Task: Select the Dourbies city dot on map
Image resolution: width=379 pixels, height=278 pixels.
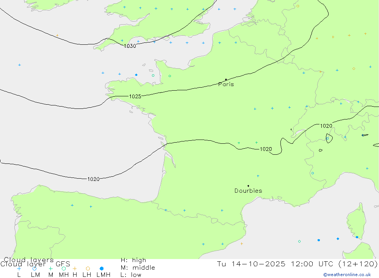Action: pyautogui.click(x=248, y=186)
